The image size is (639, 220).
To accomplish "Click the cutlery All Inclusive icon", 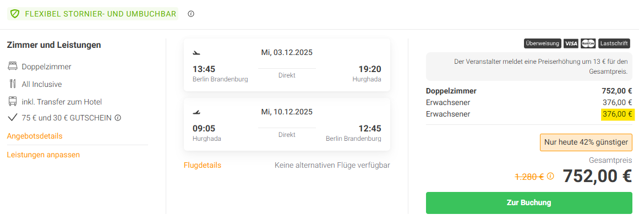I will [x=13, y=84].
